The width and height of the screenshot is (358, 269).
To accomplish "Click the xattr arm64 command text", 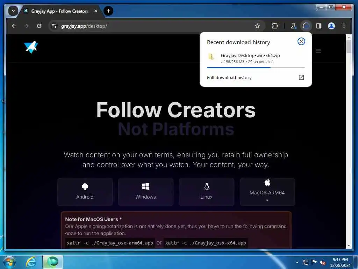I will (110, 243).
